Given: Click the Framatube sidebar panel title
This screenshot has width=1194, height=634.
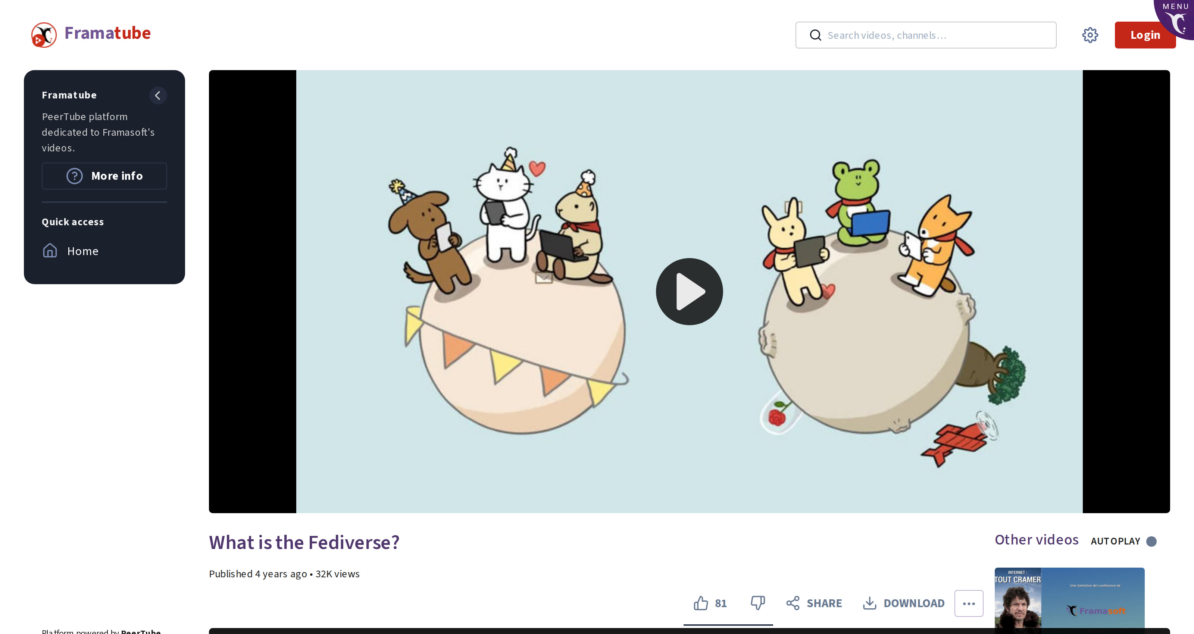Looking at the screenshot, I should coord(69,95).
